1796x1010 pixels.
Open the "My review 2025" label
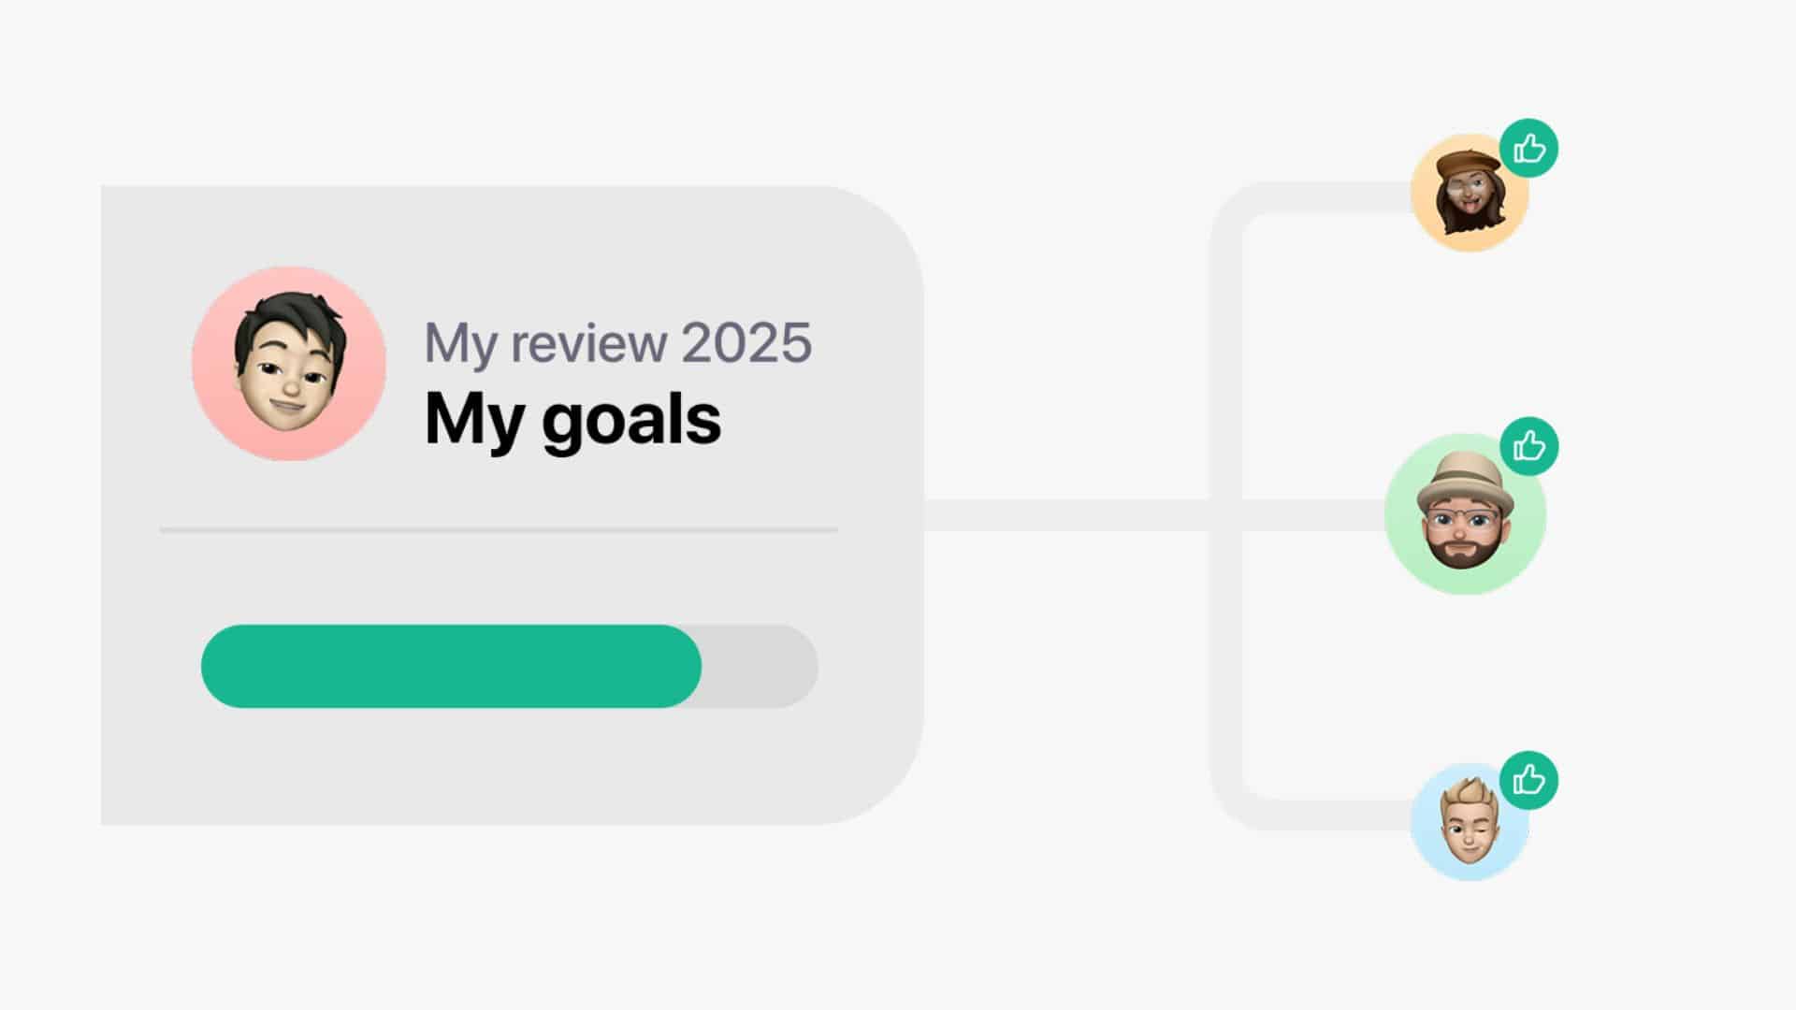(x=618, y=342)
